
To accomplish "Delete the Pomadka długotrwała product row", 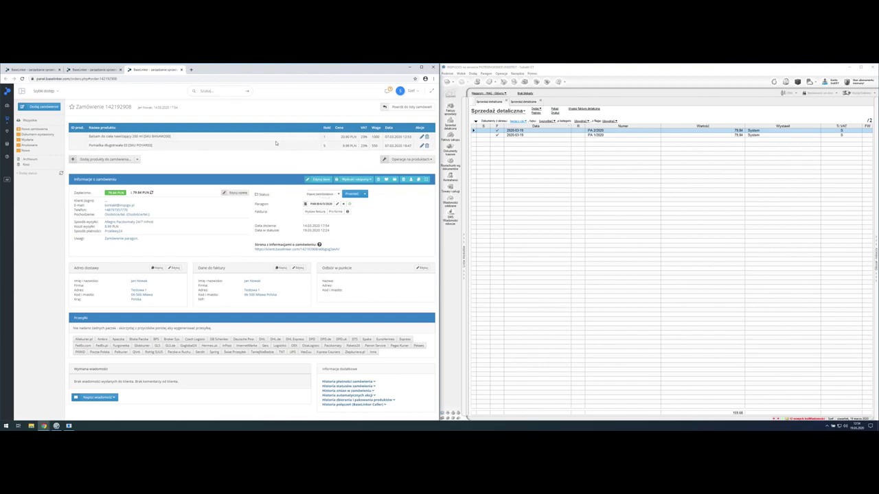I will click(427, 145).
